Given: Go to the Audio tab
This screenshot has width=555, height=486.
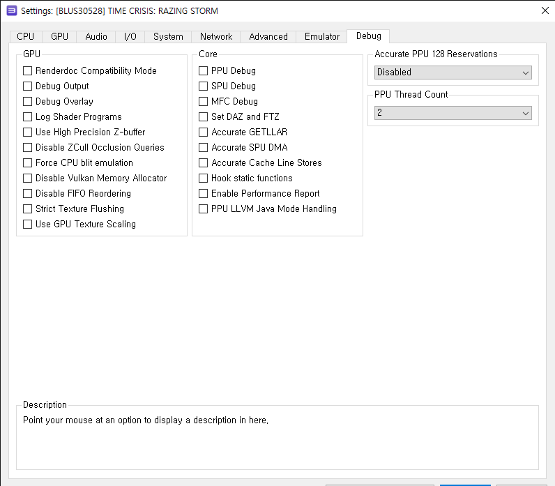Looking at the screenshot, I should point(96,36).
